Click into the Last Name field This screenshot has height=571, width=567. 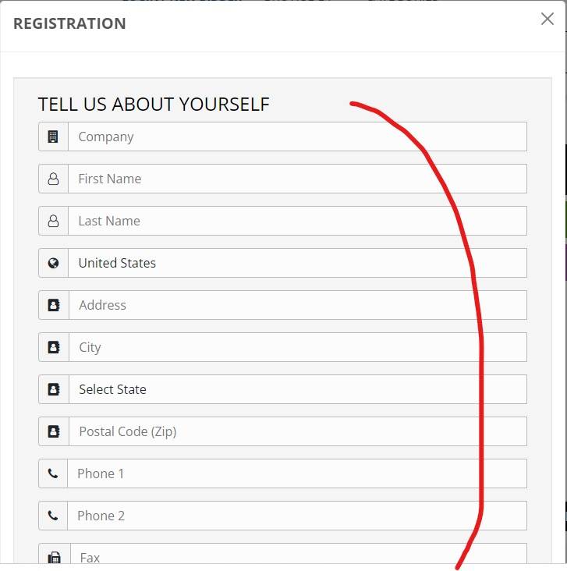click(x=297, y=221)
